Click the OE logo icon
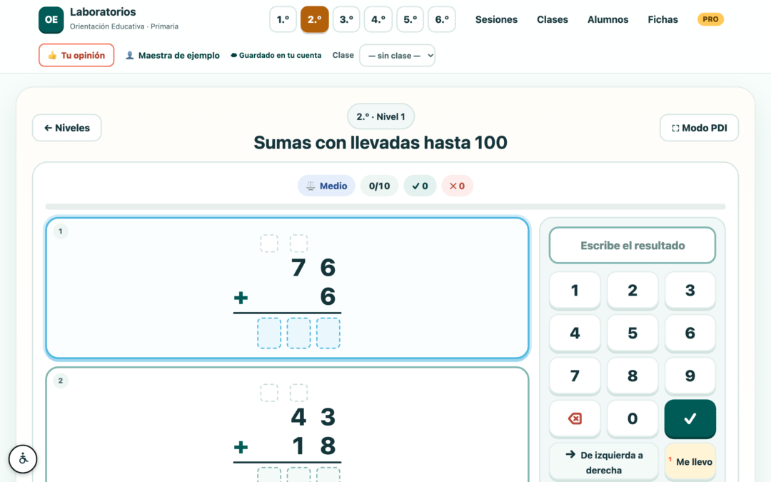Viewport: 771px width, 482px height. point(51,20)
